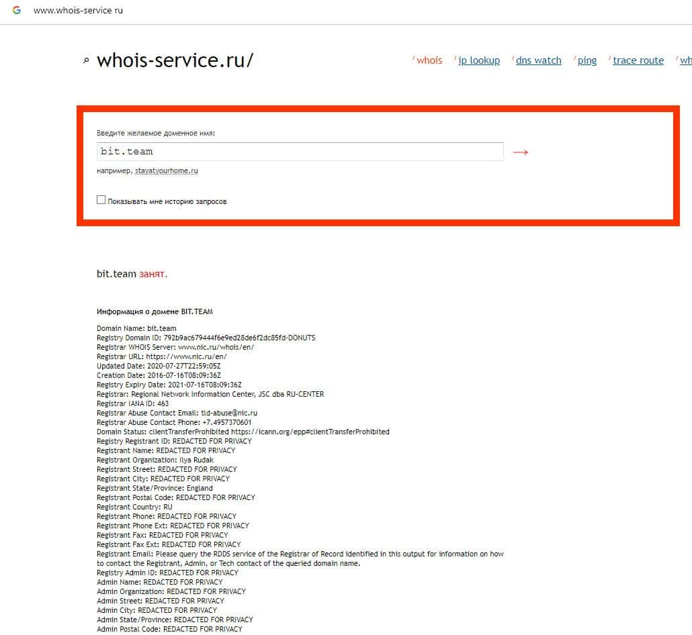Viewport: 692px width, 635px height.
Task: Click the Registry Domain ID line
Action: [x=206, y=338]
